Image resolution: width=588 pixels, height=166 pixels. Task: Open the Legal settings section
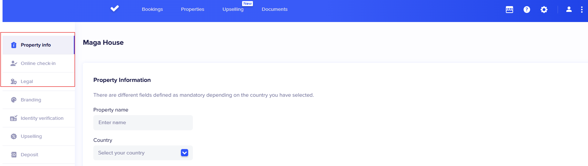pyautogui.click(x=27, y=82)
